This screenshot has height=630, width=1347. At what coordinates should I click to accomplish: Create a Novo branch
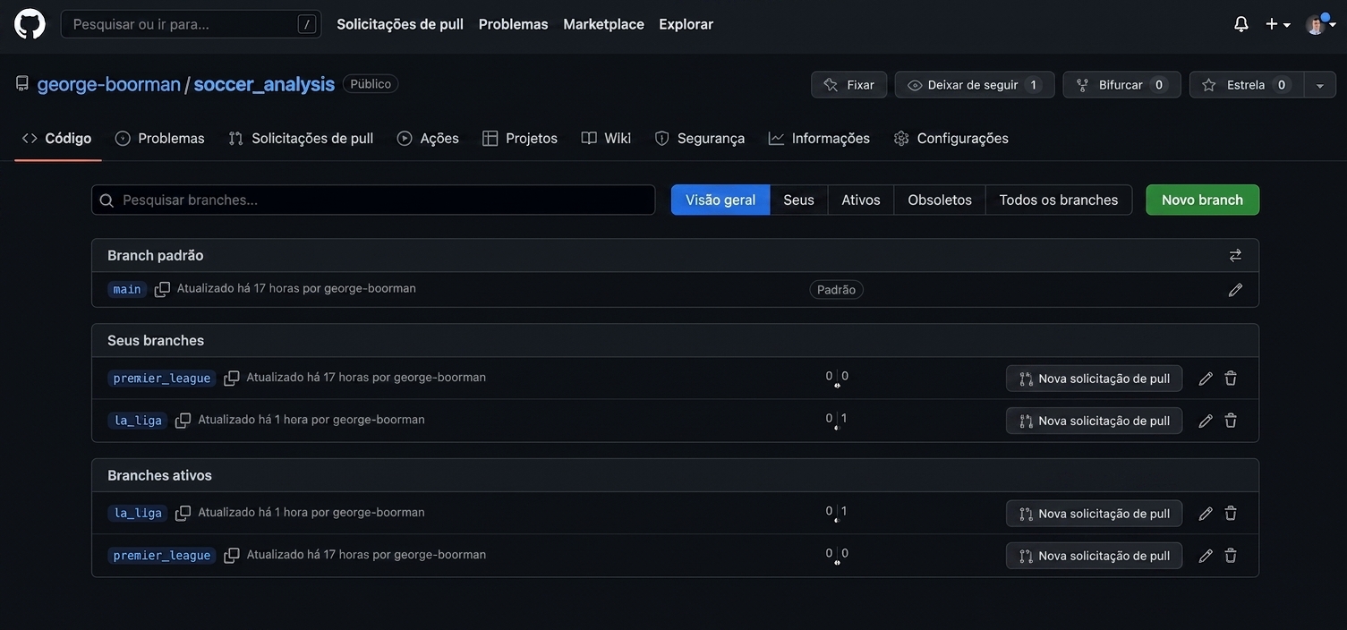[x=1202, y=200]
